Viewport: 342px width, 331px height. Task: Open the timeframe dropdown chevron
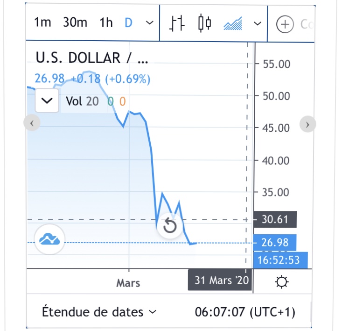149,23
